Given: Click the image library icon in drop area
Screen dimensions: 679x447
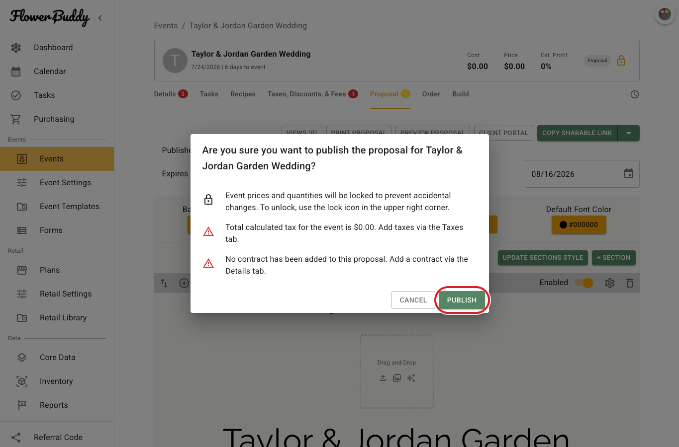Looking at the screenshot, I should point(397,378).
